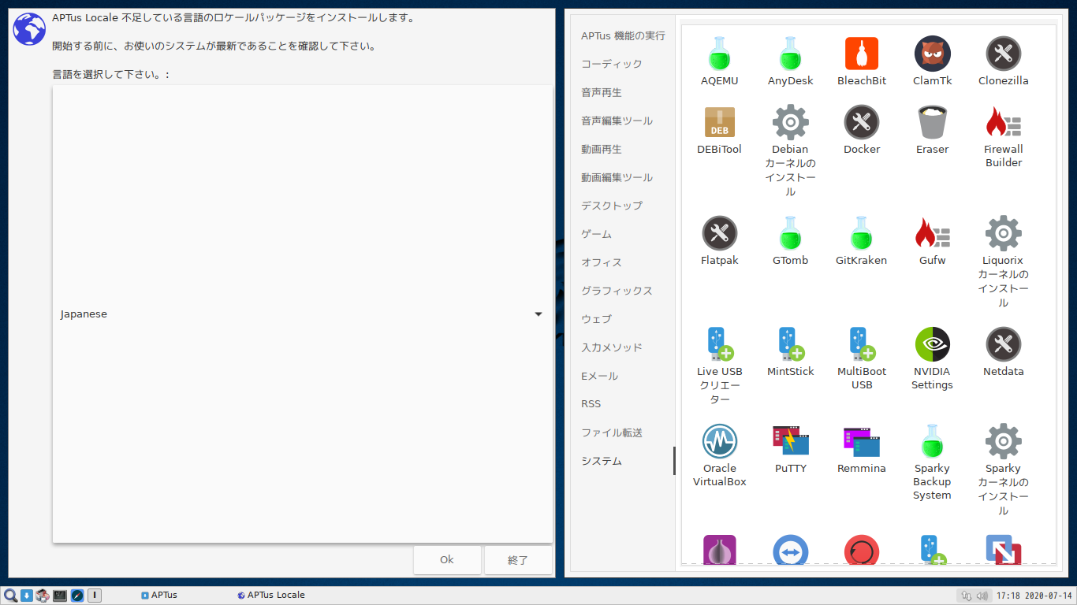Image resolution: width=1077 pixels, height=605 pixels.
Task: Launch the AnyDesk installer icon
Action: point(790,54)
